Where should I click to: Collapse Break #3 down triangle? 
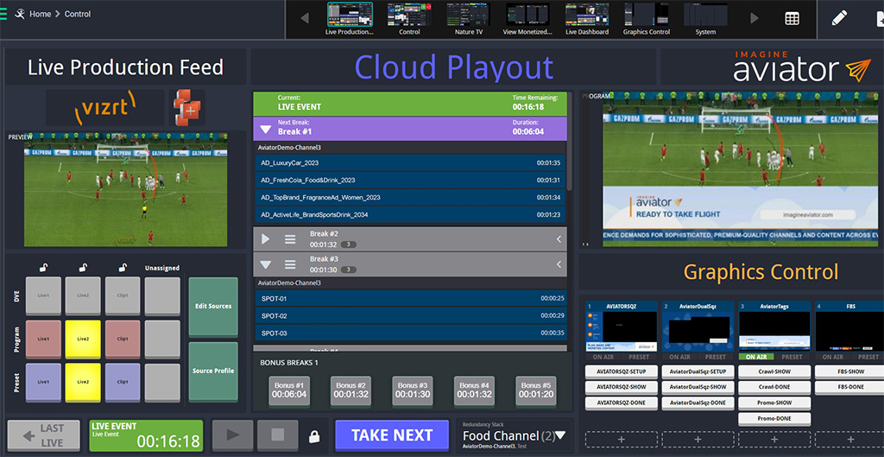pyautogui.click(x=266, y=264)
